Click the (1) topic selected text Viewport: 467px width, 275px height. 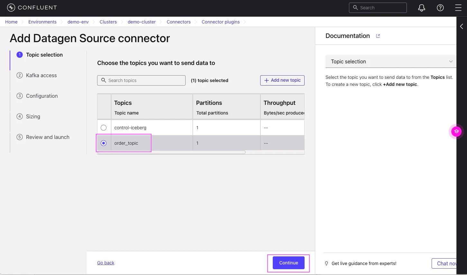(210, 80)
